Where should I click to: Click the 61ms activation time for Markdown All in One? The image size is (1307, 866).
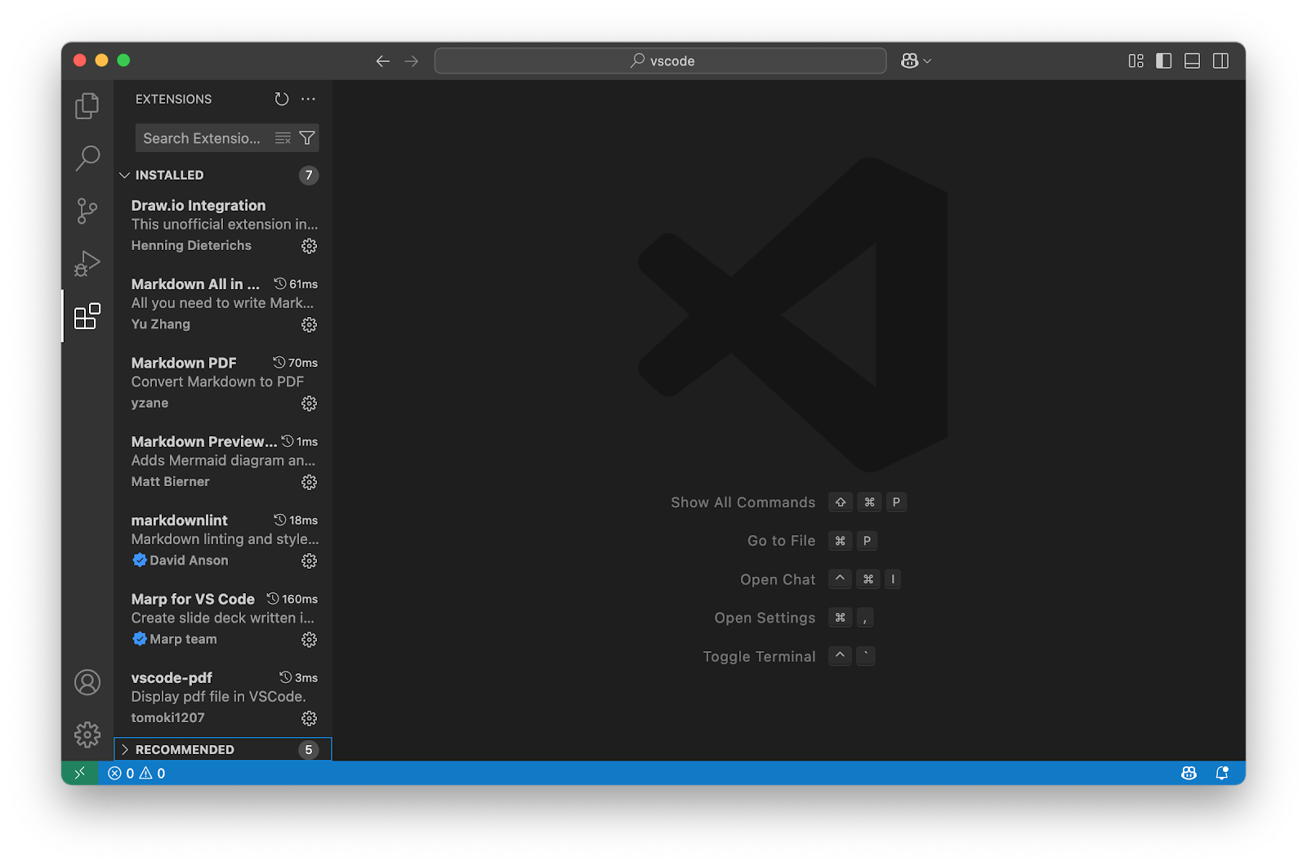click(296, 283)
